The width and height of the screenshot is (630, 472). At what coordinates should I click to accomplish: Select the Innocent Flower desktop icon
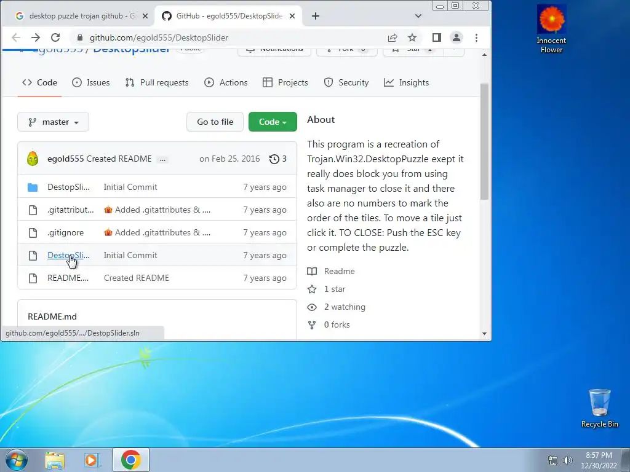[551, 29]
